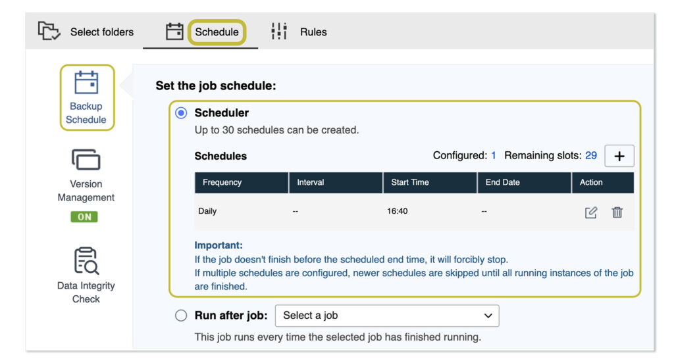Open Data Integrity Check icon
The image size is (674, 361).
pos(86,260)
